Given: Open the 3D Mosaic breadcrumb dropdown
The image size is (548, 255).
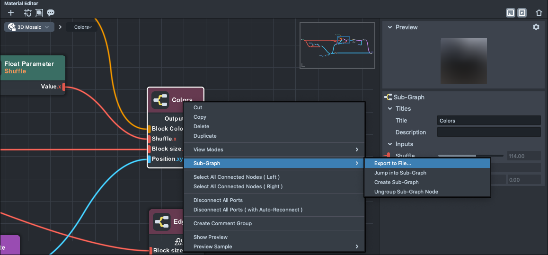Looking at the screenshot, I should click(47, 27).
